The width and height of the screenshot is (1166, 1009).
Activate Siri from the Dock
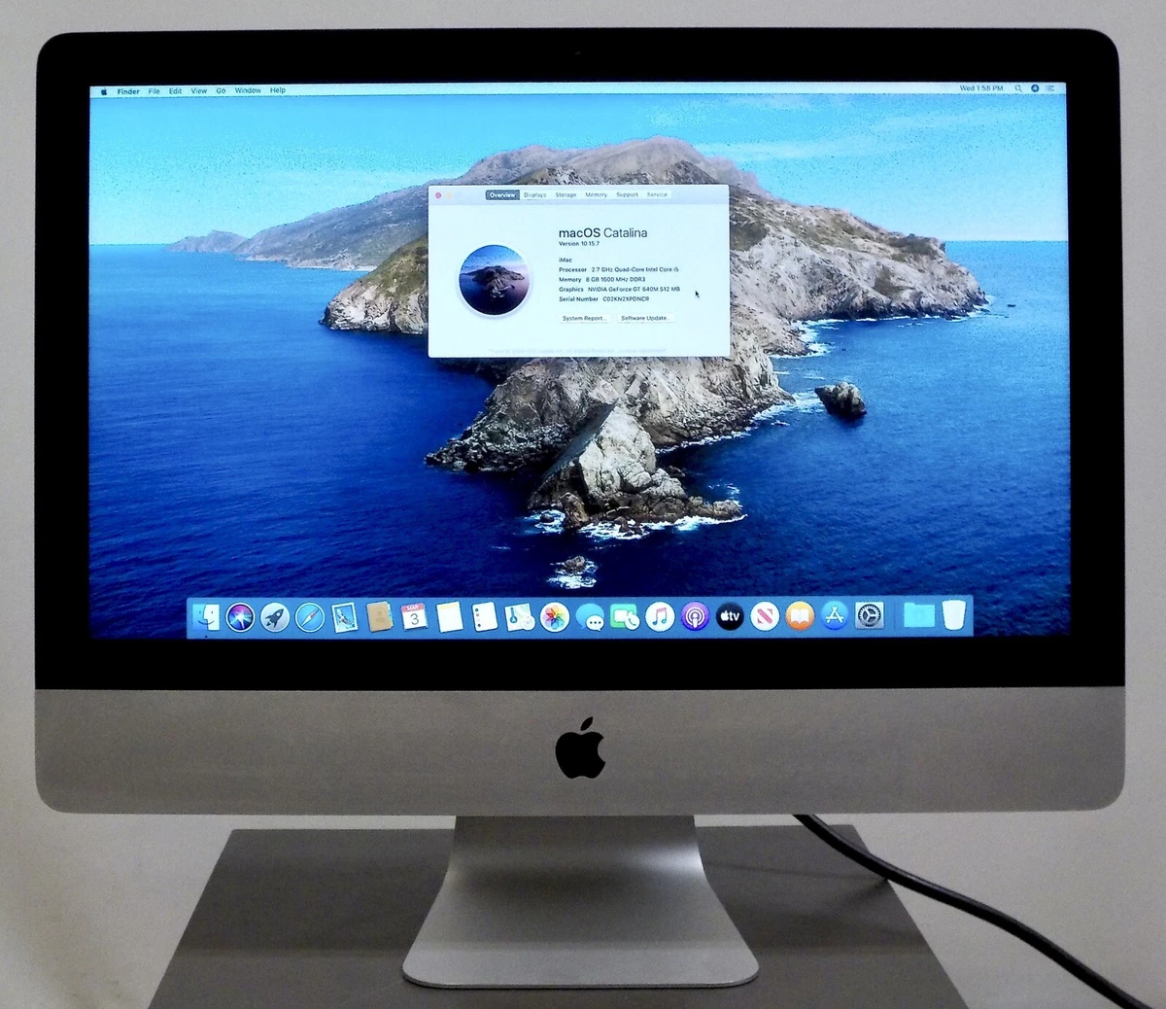pyautogui.click(x=238, y=615)
